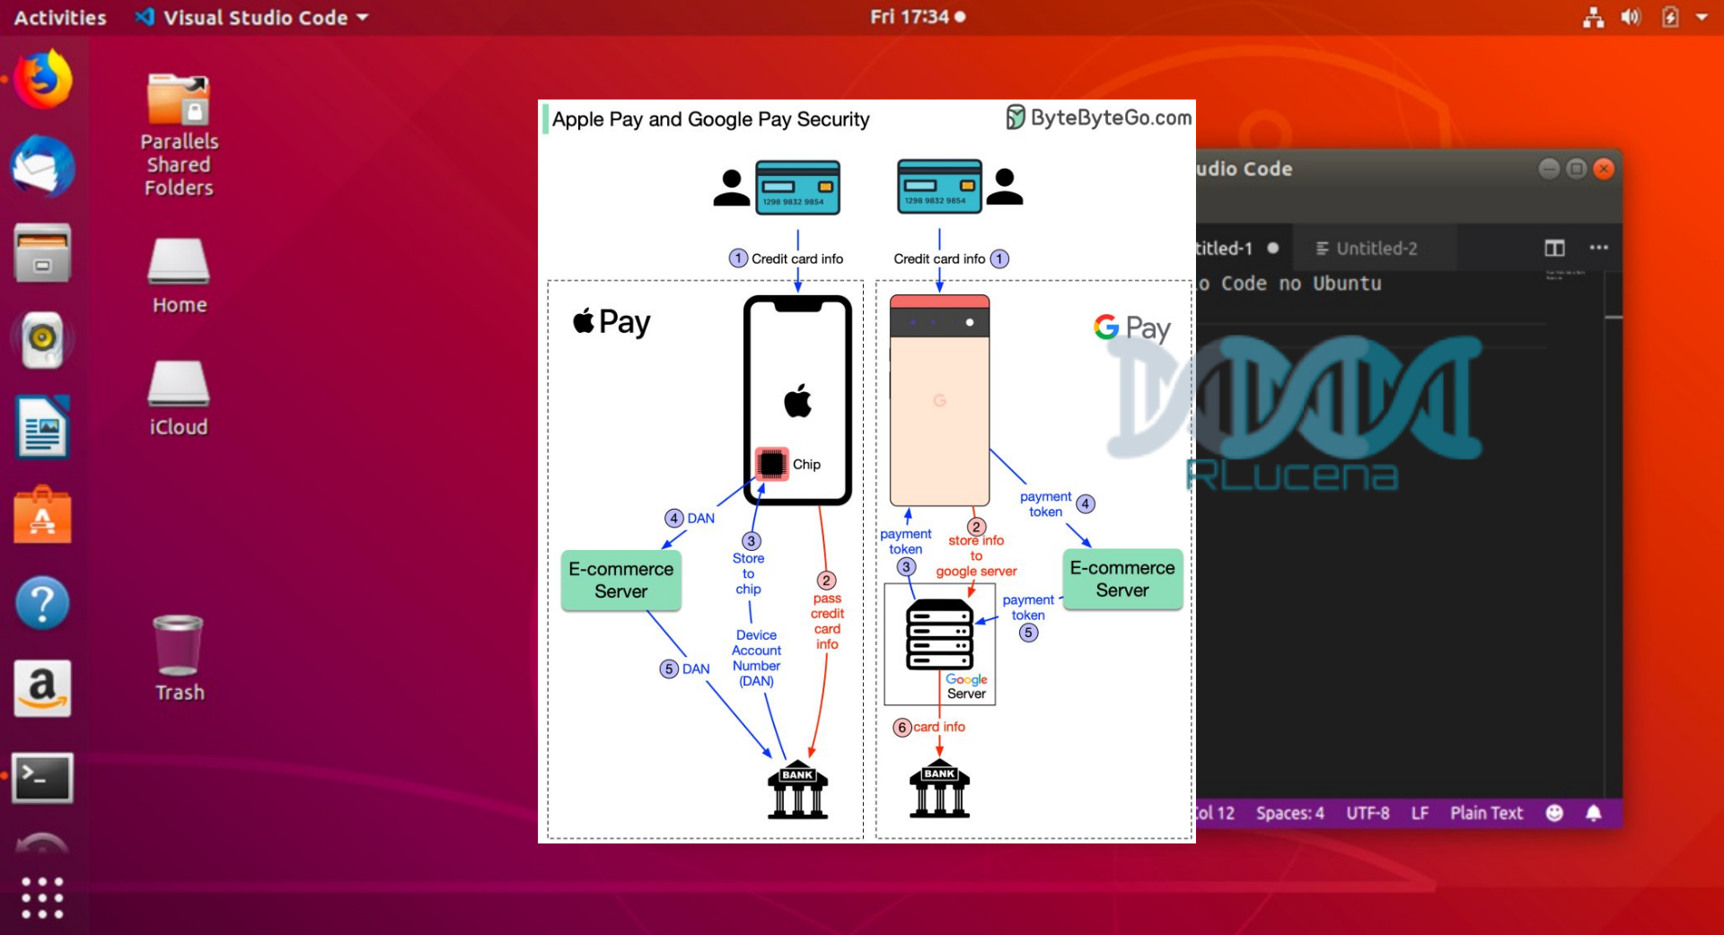Open Rhythmbox music player in the dock

click(42, 340)
